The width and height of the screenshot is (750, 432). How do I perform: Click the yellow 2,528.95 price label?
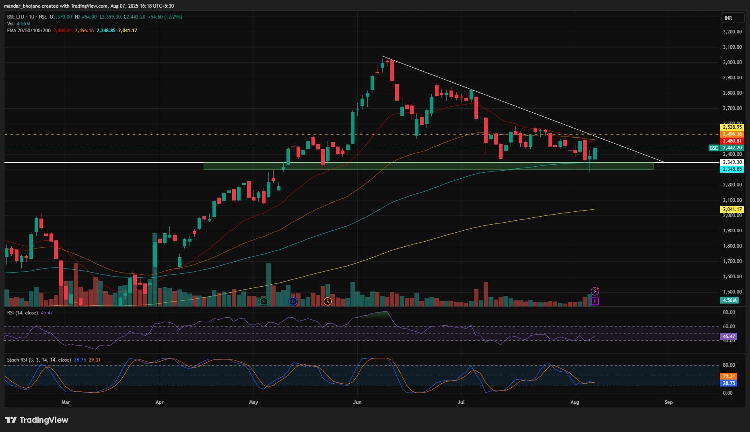click(732, 127)
